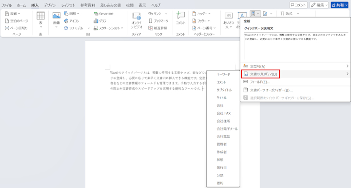Open the 参考資料 ribbon tab
This screenshot has height=188, width=351.
(88, 5)
